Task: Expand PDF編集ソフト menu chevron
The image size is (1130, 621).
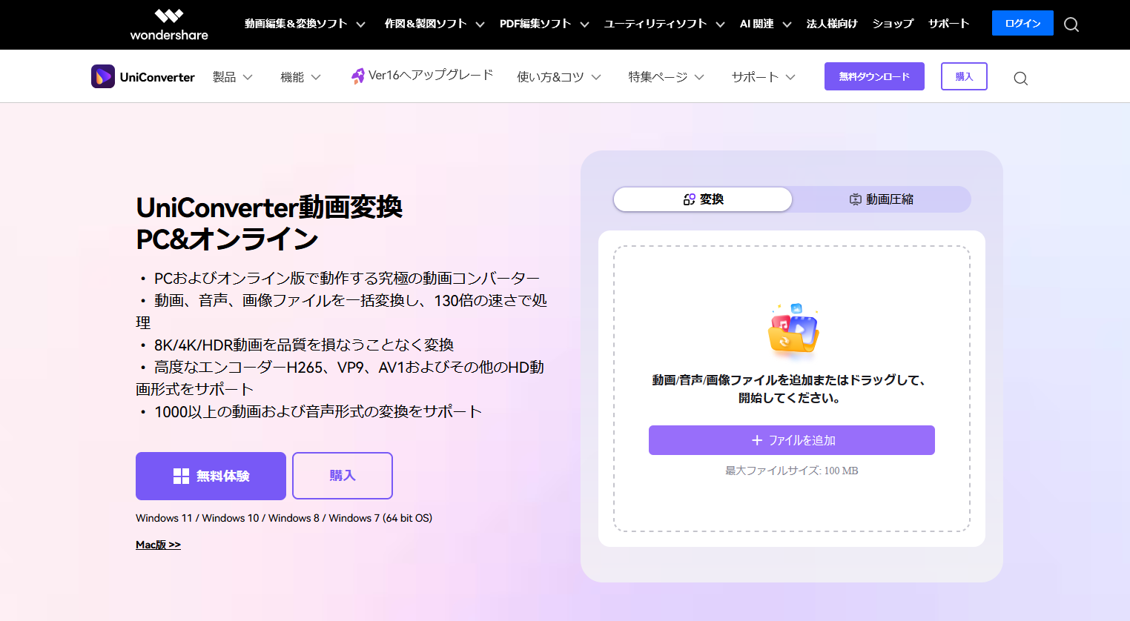Action: (584, 24)
